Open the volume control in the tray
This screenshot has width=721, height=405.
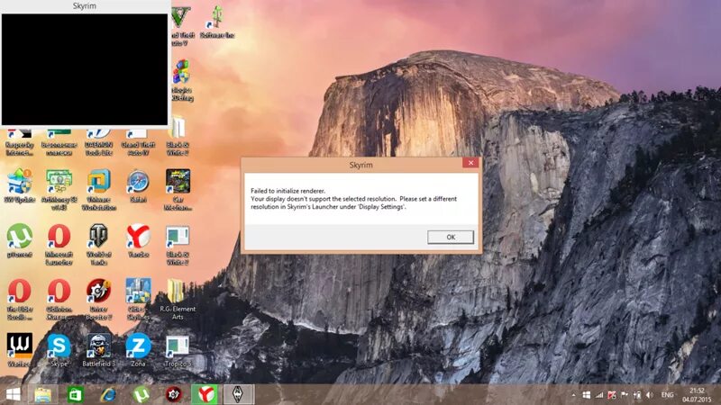click(649, 395)
